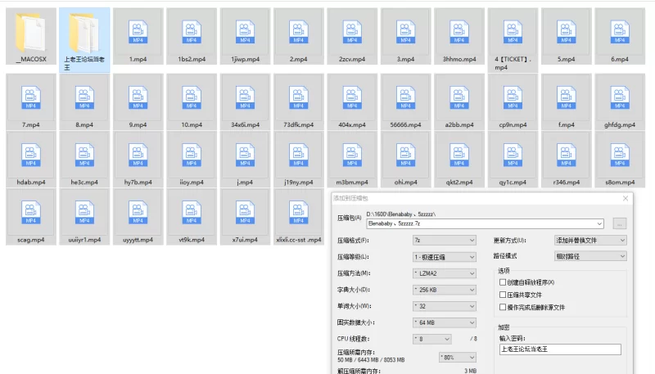Select the 34x6i.mp4 file
655x374 pixels.
pos(245,101)
